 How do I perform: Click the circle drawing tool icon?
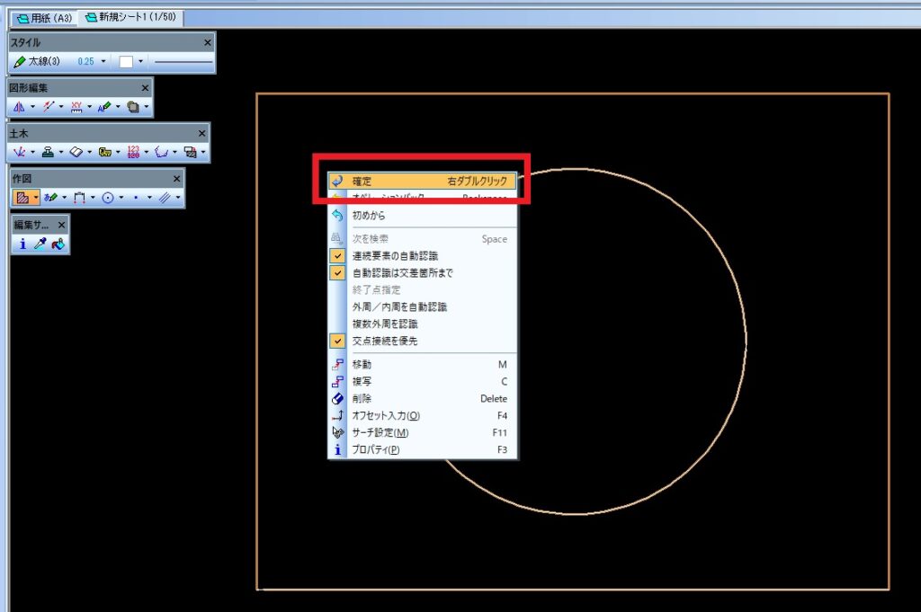pyautogui.click(x=107, y=197)
